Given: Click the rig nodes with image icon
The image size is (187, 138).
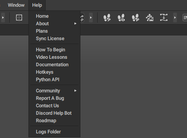Looking at the screenshot, I should pos(150,18).
